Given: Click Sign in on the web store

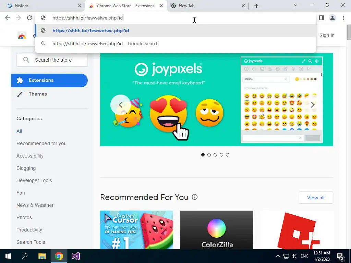Looking at the screenshot, I should pyautogui.click(x=327, y=35).
